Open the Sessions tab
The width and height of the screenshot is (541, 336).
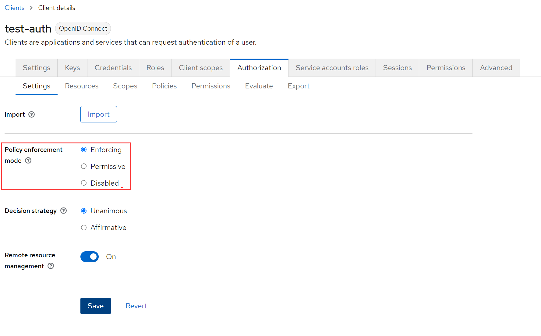(398, 68)
